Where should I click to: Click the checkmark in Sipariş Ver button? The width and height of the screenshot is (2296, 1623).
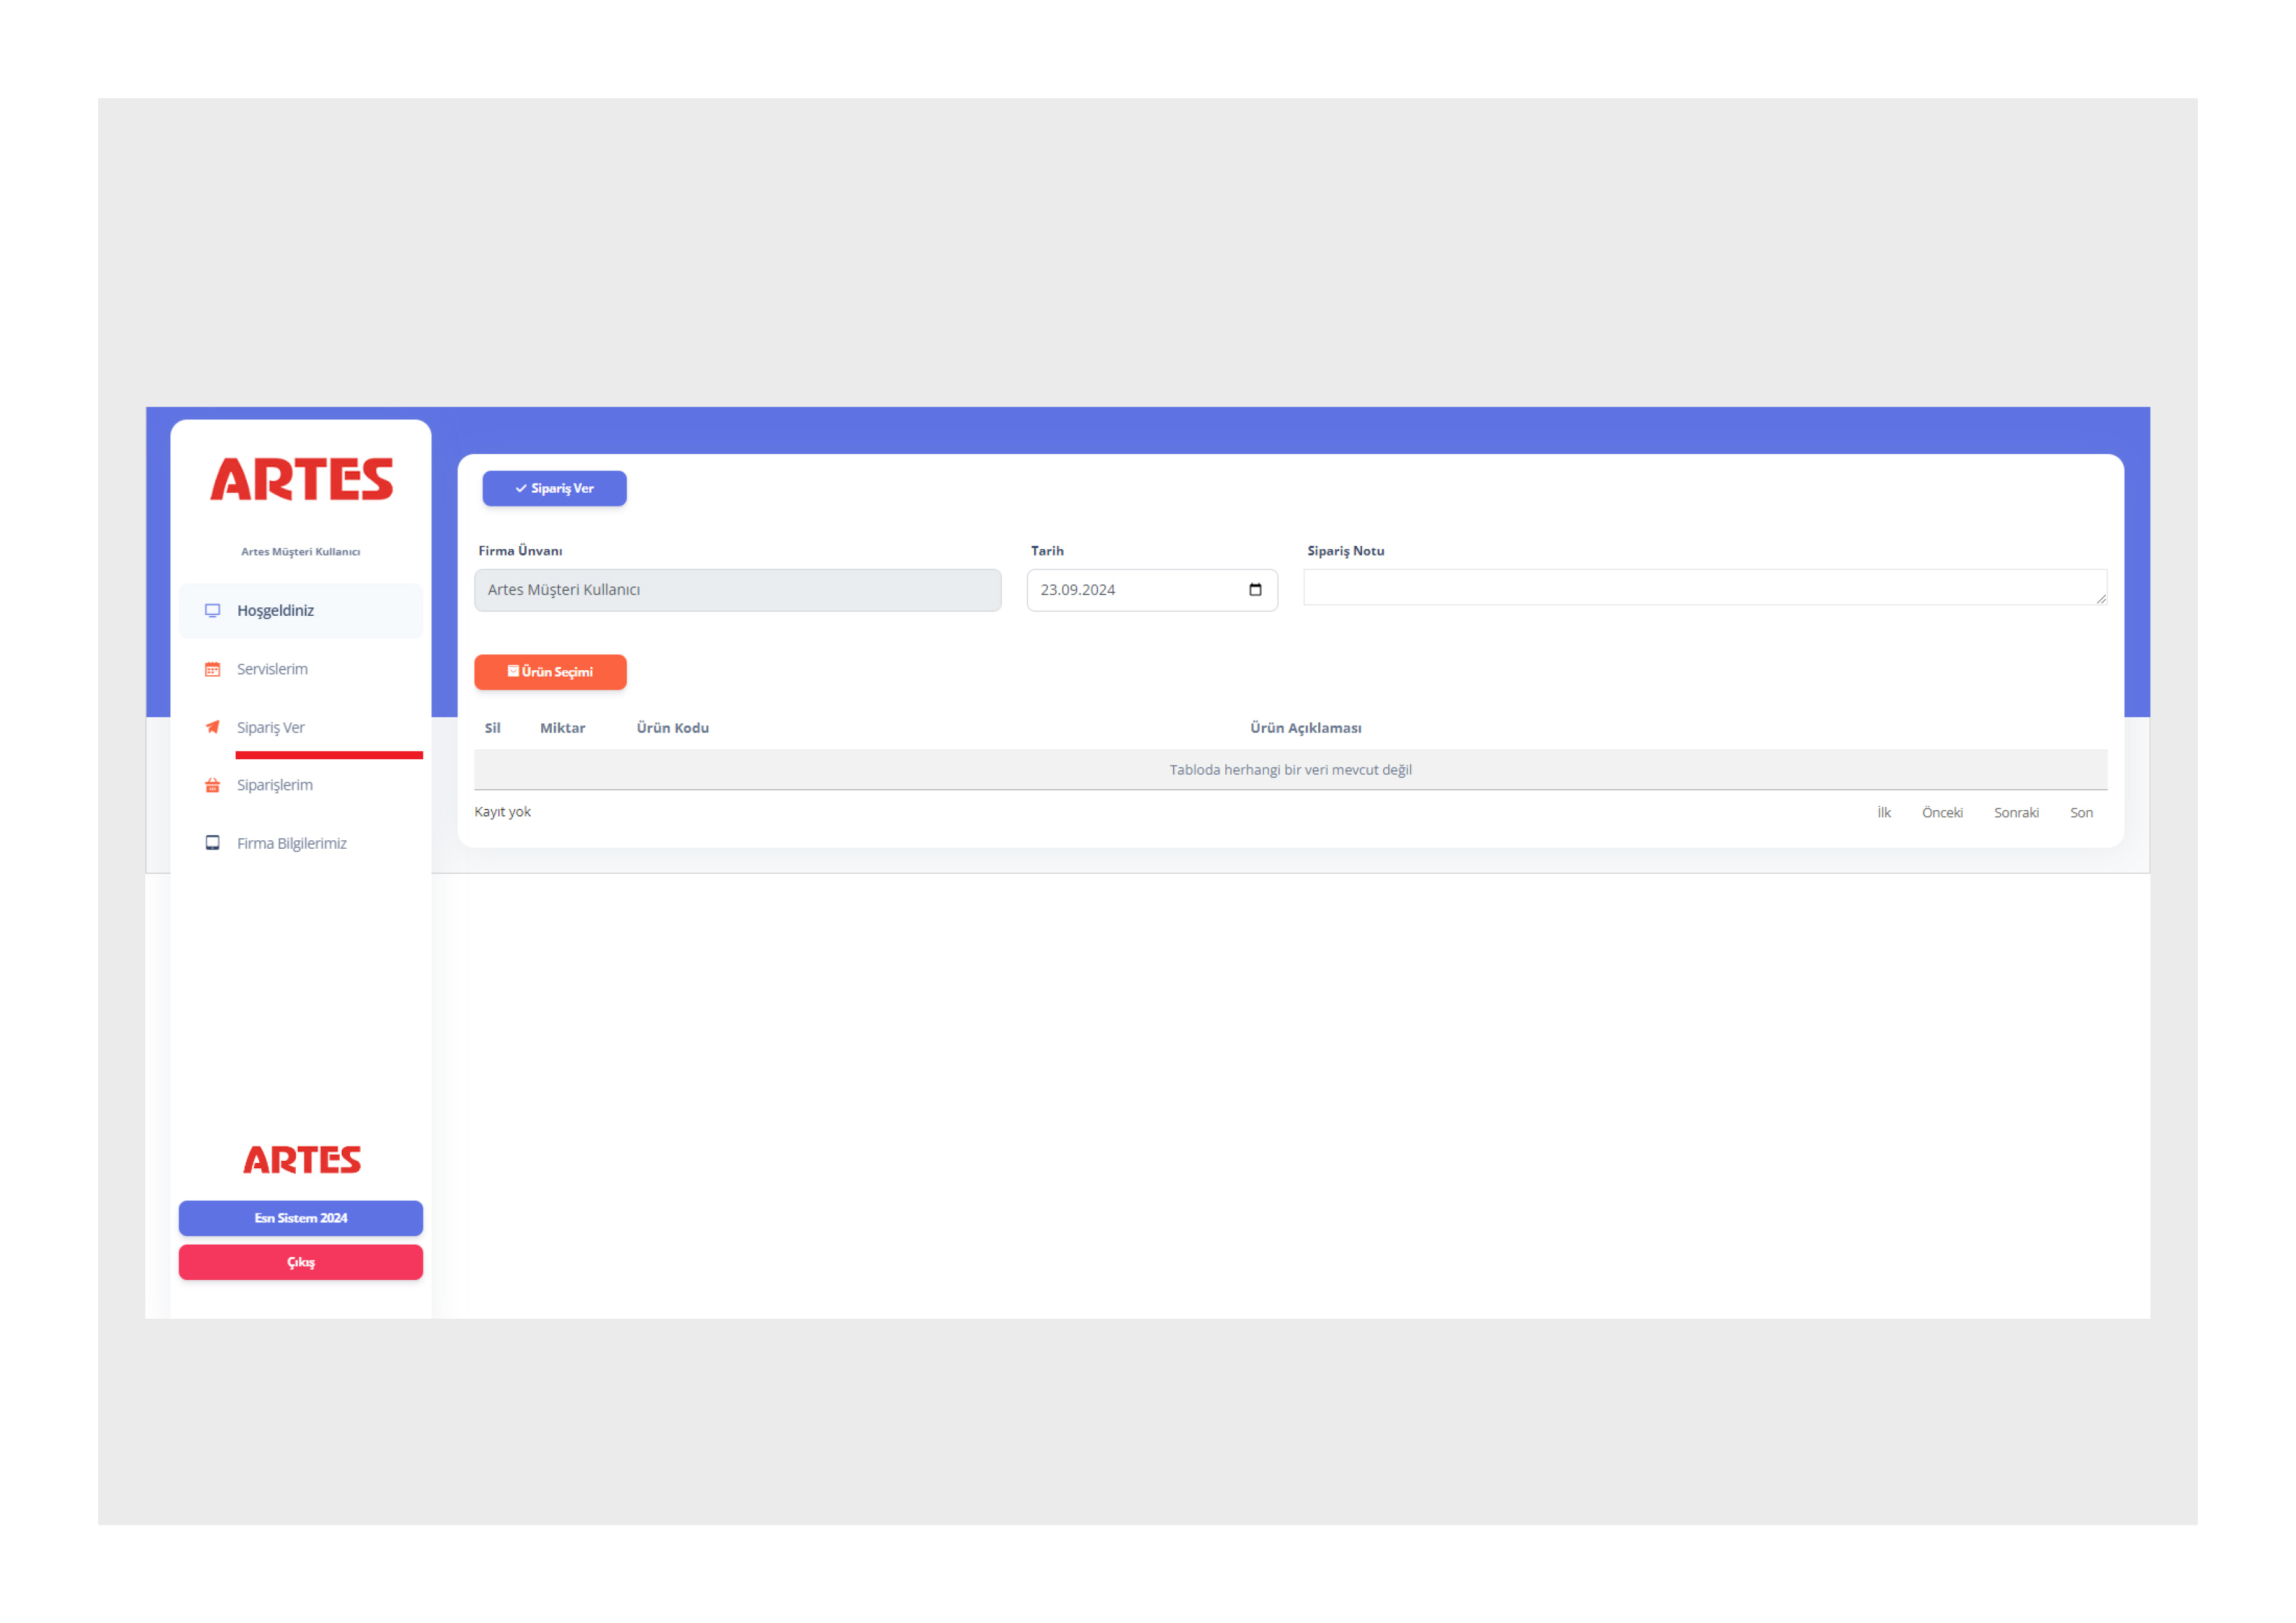tap(518, 488)
